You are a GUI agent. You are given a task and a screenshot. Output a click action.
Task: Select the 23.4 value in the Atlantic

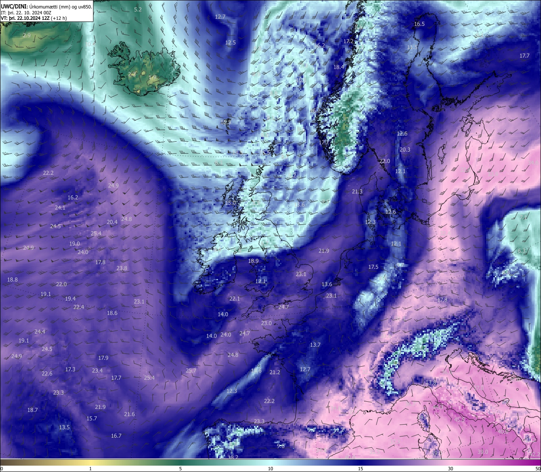click(97, 370)
